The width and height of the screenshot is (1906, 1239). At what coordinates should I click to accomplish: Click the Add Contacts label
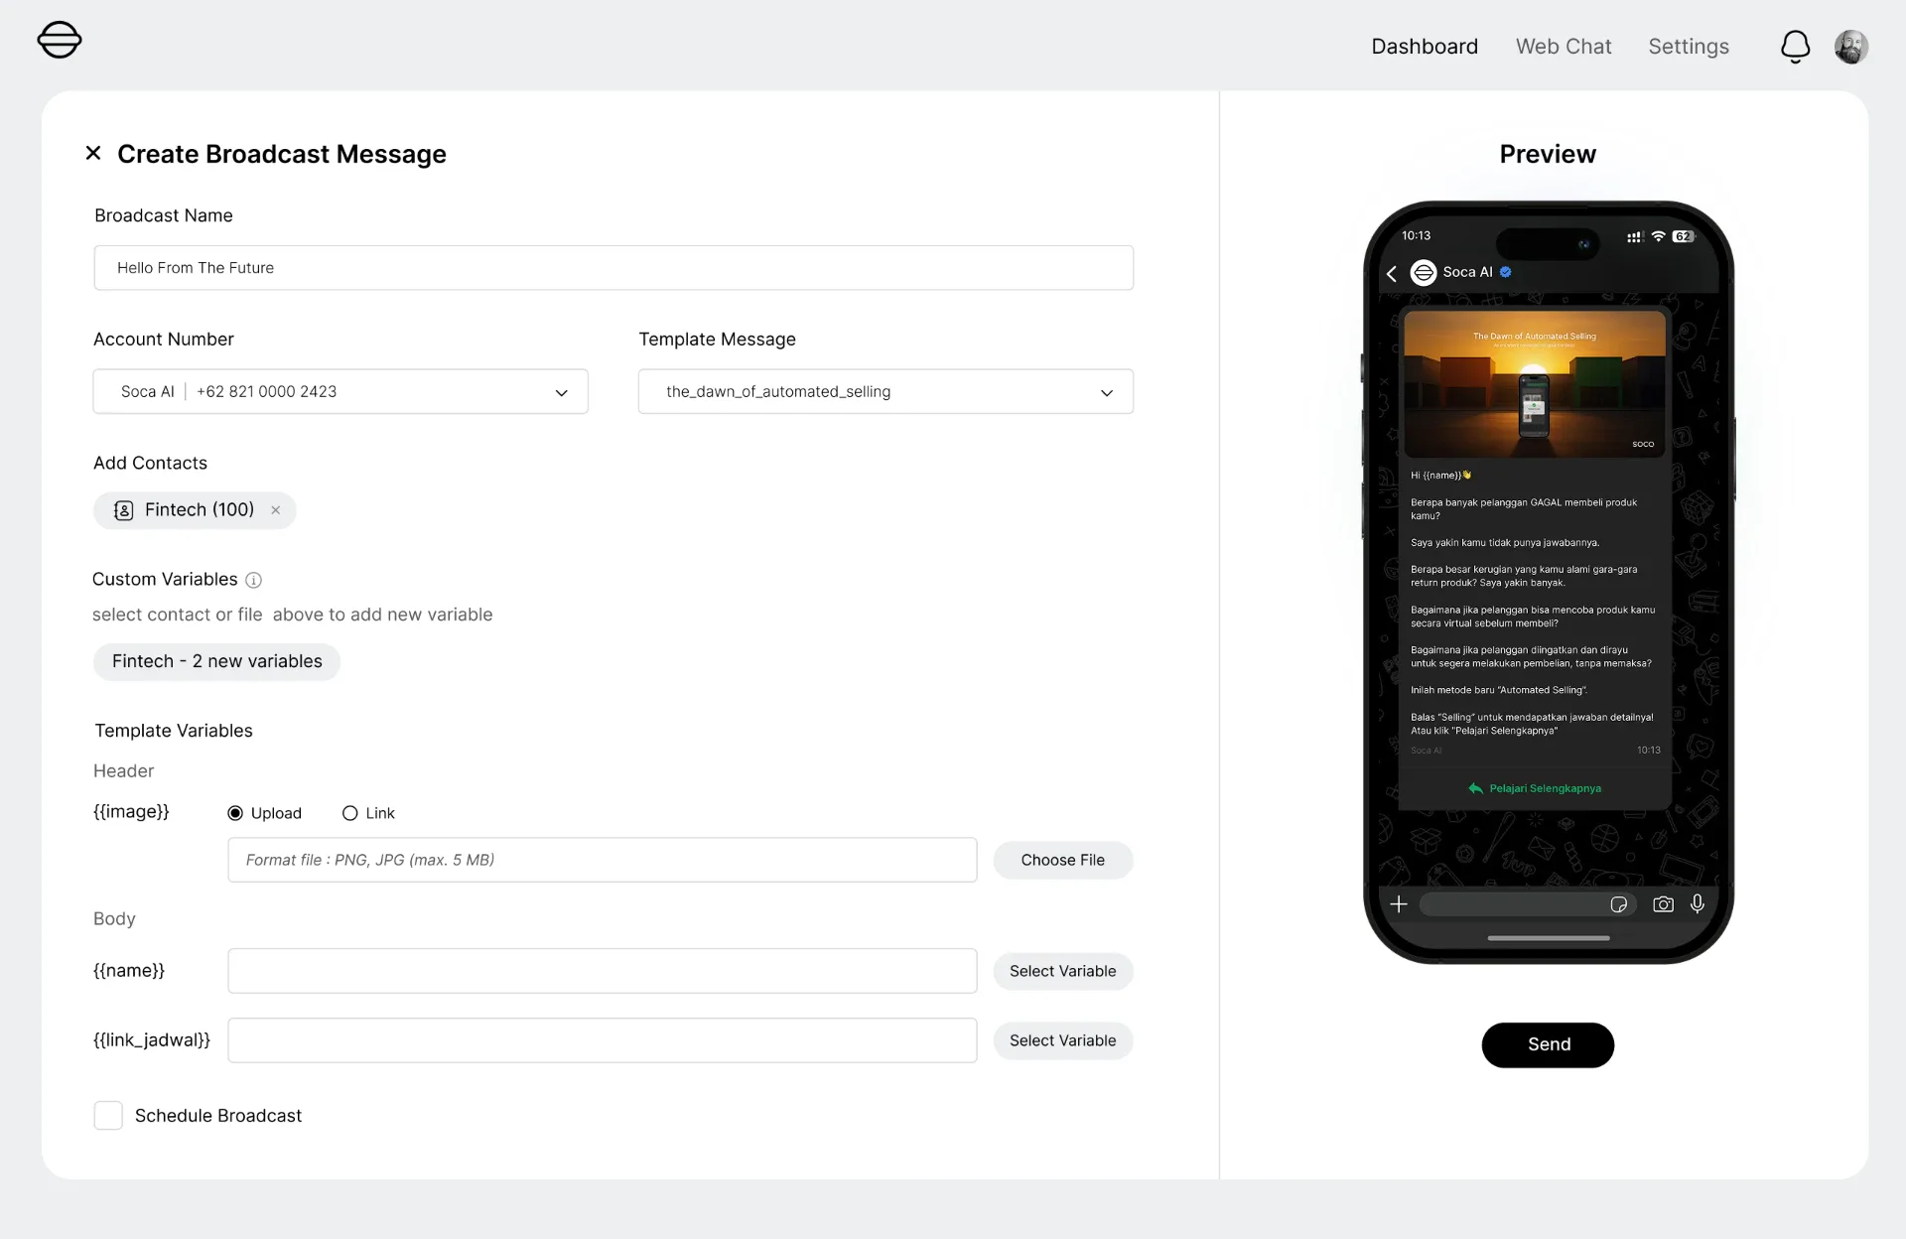(x=150, y=463)
